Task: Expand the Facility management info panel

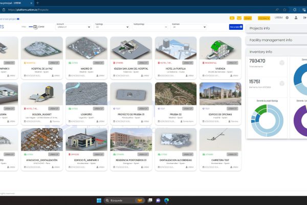Action: click(x=276, y=40)
